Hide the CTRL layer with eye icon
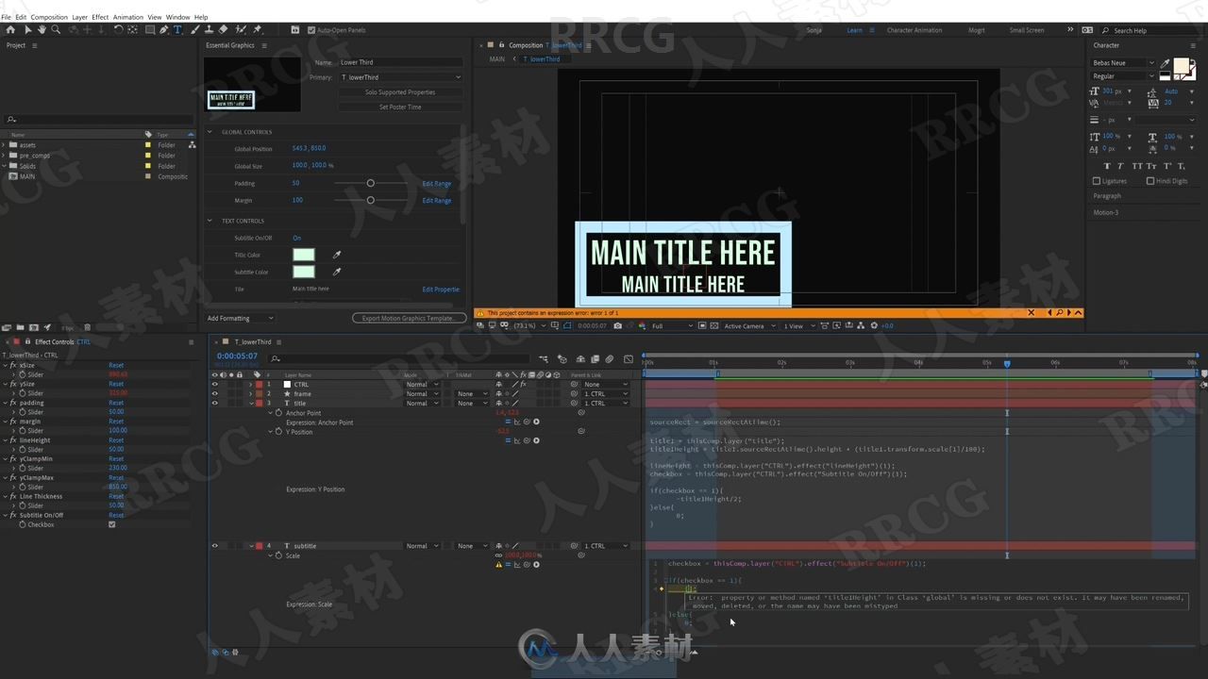Image resolution: width=1208 pixels, height=679 pixels. coord(214,384)
